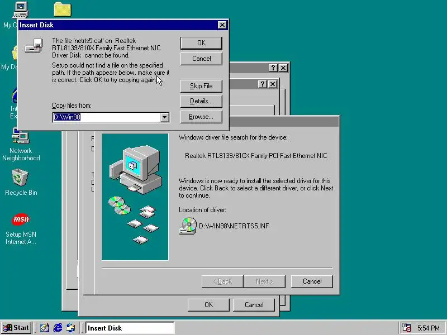Viewport: 447px width, 335px height.
Task: Cancel the Insert Disk dialog
Action: pos(201,59)
